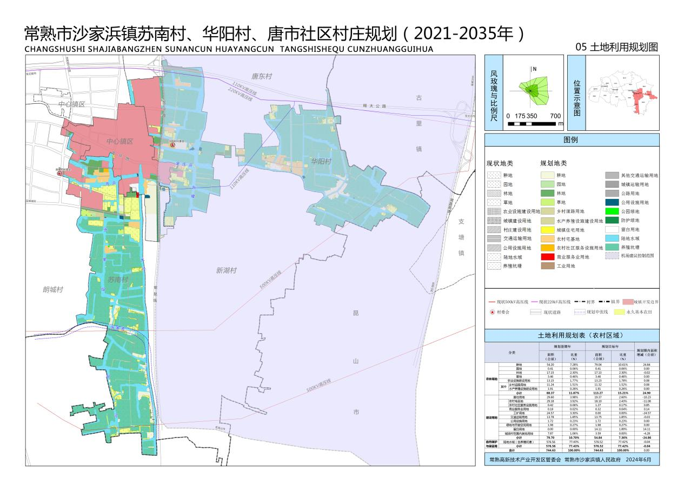This screenshot has height=484, width=684.
Task: Click the red 商业服务业用地 color swatch
Action: pos(547,257)
